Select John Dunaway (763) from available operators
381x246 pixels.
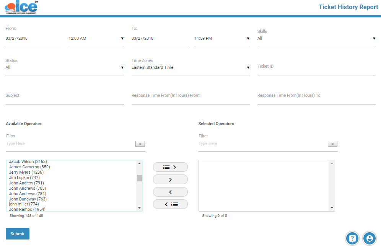pyautogui.click(x=28, y=199)
